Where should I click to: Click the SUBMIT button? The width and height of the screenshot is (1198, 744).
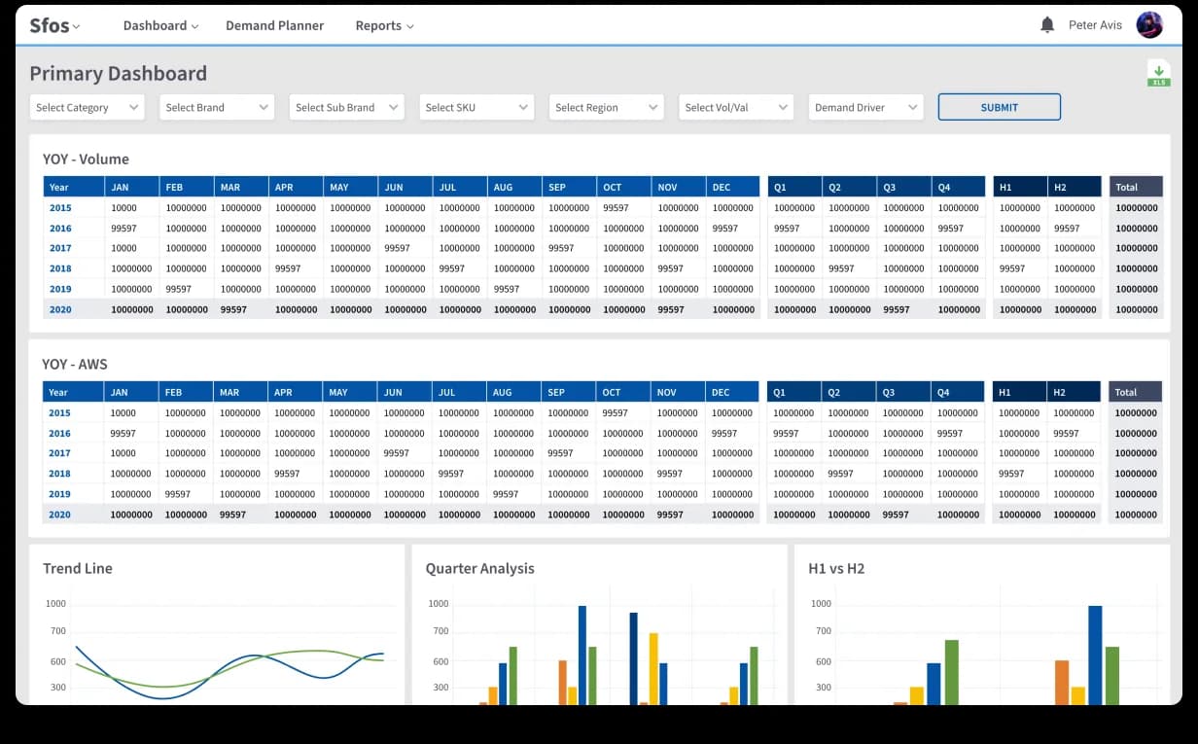[x=999, y=107]
